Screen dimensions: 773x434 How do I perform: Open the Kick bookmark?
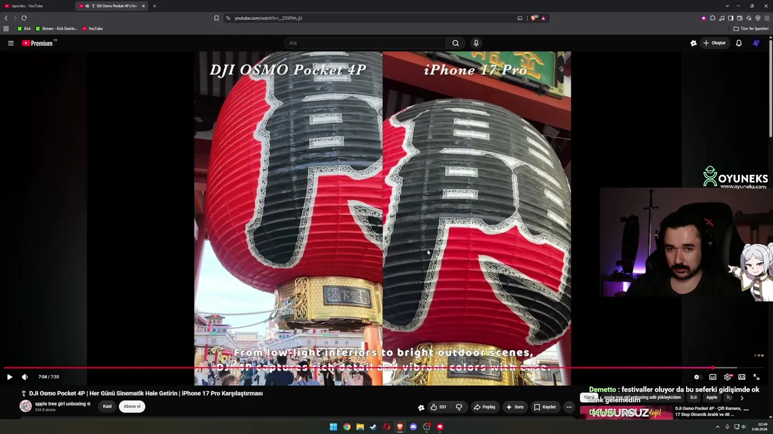[24, 28]
